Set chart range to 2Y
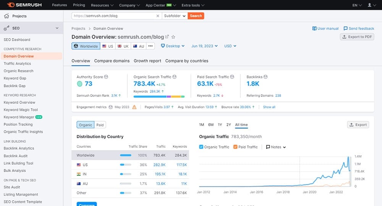Screen dimensions: 382x206 [x=228, y=125]
